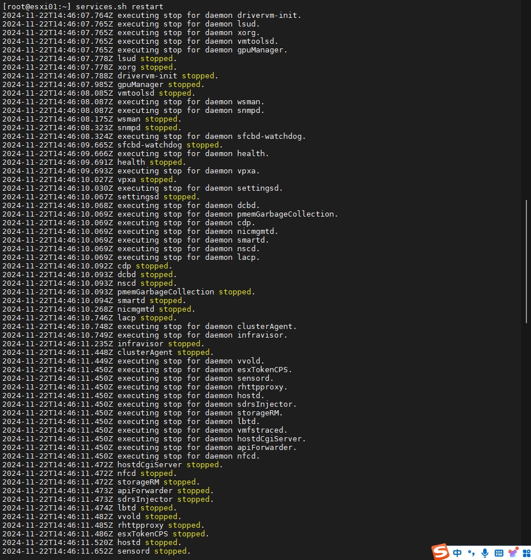The width and height of the screenshot is (531, 560).
Task: Start voice input with the microphone icon
Action: click(x=485, y=553)
